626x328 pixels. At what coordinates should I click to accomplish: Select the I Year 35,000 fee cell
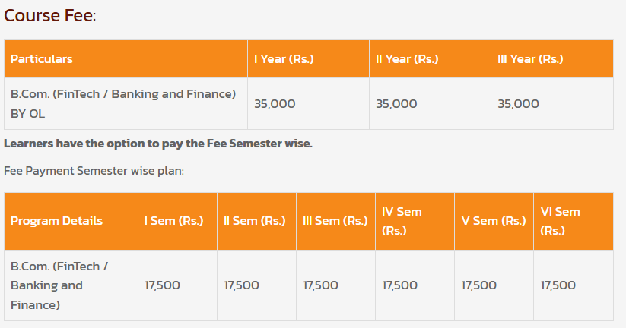[x=275, y=103]
